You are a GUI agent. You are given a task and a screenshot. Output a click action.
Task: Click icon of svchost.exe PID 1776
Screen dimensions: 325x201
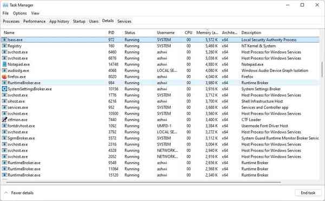click(x=4, y=95)
